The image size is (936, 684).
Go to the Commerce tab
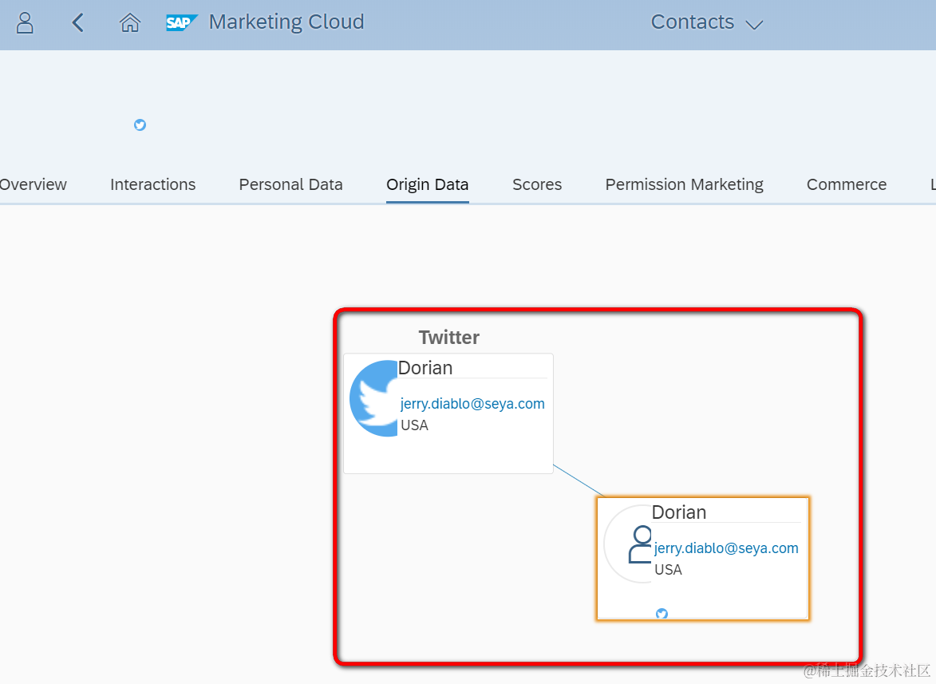(847, 184)
